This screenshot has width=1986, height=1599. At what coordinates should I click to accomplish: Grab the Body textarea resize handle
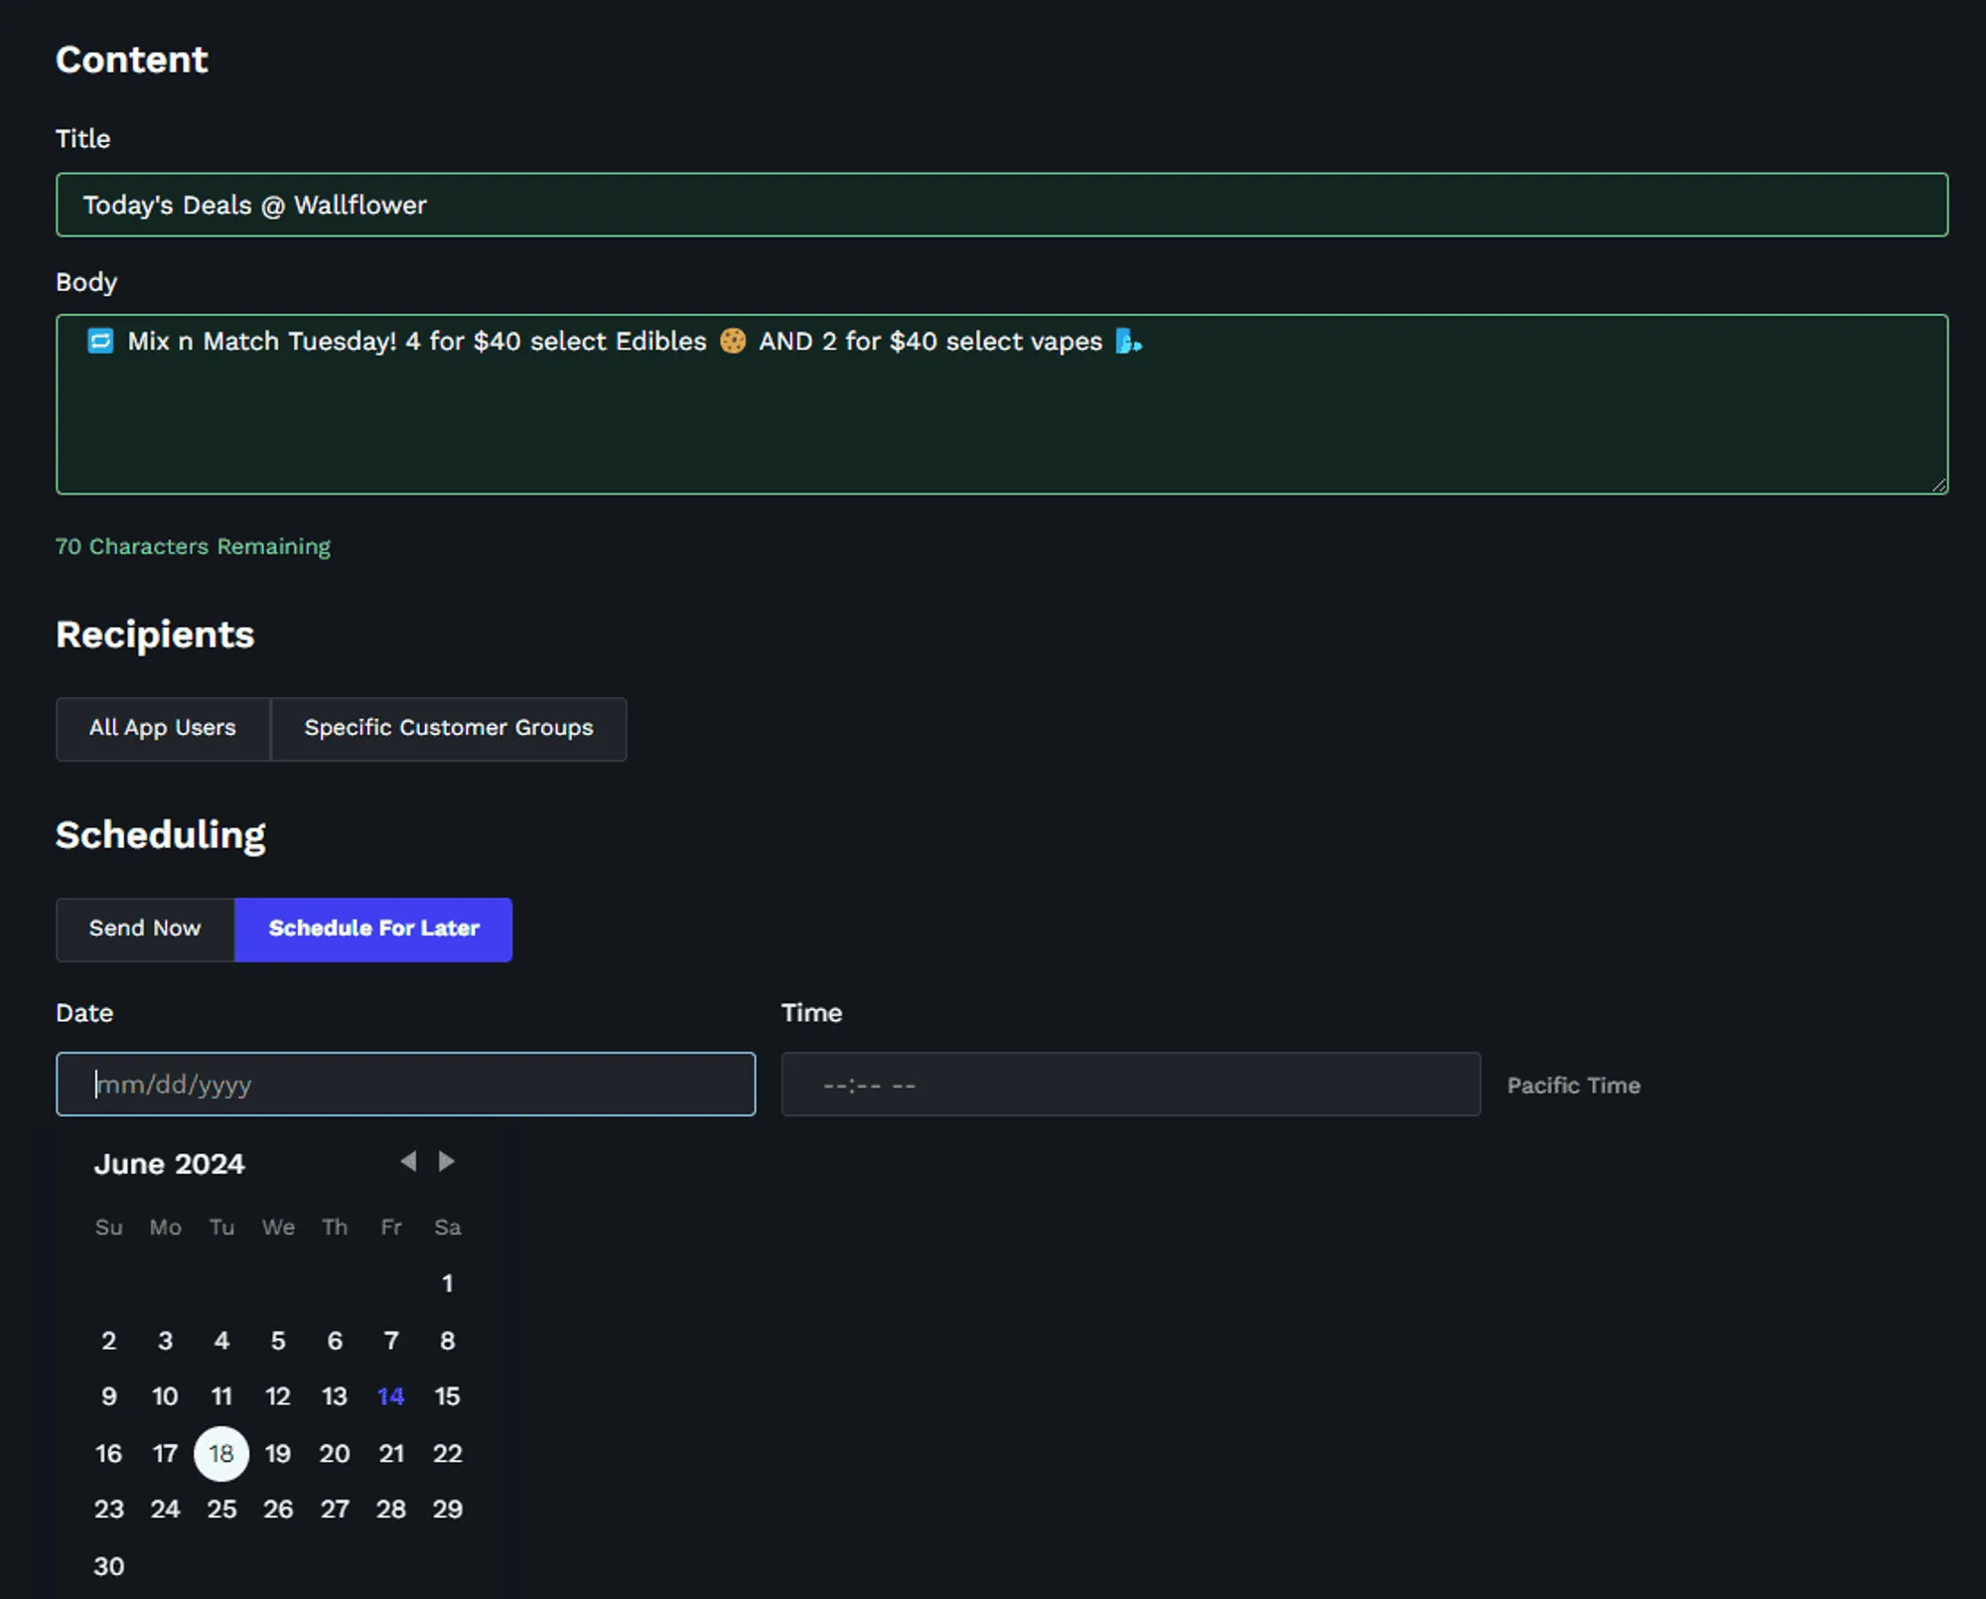tap(1939, 485)
